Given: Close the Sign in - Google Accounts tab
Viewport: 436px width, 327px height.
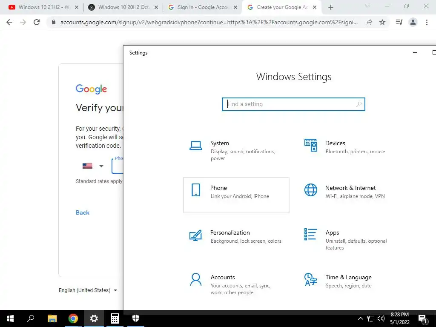Looking at the screenshot, I should [x=235, y=8].
